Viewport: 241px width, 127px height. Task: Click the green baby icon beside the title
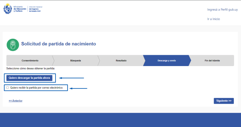click(13, 44)
